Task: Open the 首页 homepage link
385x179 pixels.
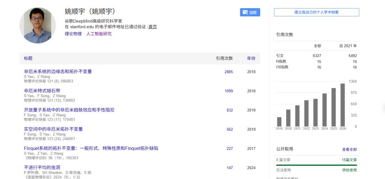Action: point(153,27)
